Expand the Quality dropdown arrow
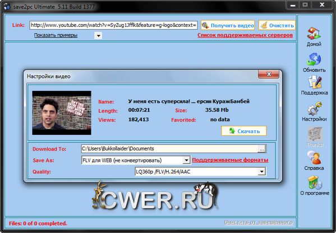 pos(261,171)
